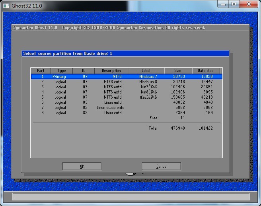Select partition 1 labeled Windows 7
Image resolution: width=261 pixels, height=206 pixels.
127,76
